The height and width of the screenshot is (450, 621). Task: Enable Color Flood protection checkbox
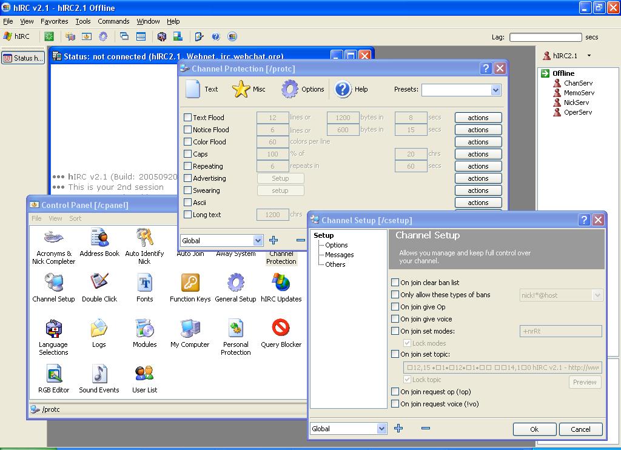(188, 142)
